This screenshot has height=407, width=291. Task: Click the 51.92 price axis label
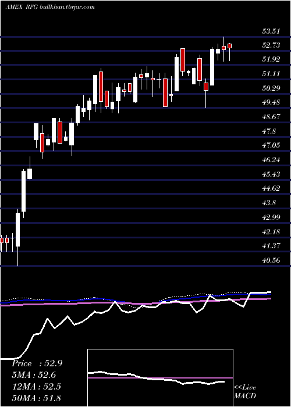coord(271,59)
